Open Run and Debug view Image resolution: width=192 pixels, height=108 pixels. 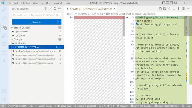pos(4,36)
